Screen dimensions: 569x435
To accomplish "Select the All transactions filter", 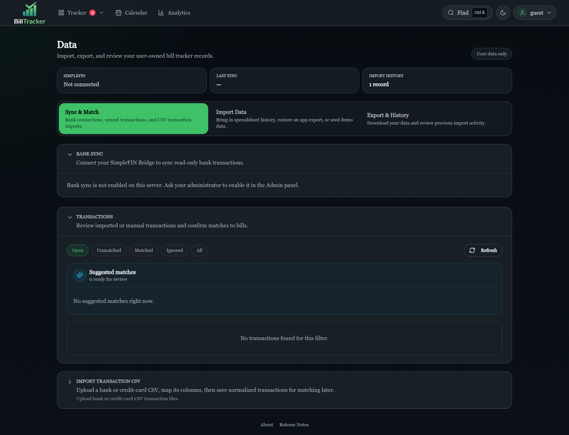I will pyautogui.click(x=199, y=250).
